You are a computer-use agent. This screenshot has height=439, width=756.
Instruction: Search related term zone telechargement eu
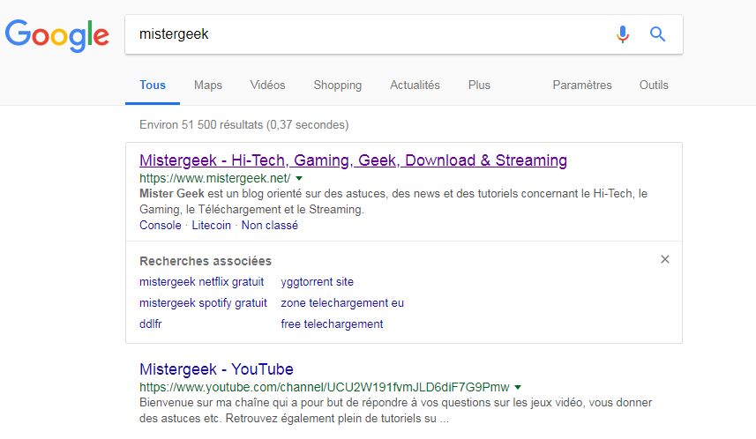(342, 302)
